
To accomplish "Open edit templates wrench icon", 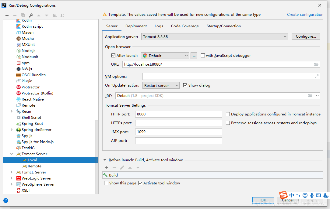I will 31,15.
